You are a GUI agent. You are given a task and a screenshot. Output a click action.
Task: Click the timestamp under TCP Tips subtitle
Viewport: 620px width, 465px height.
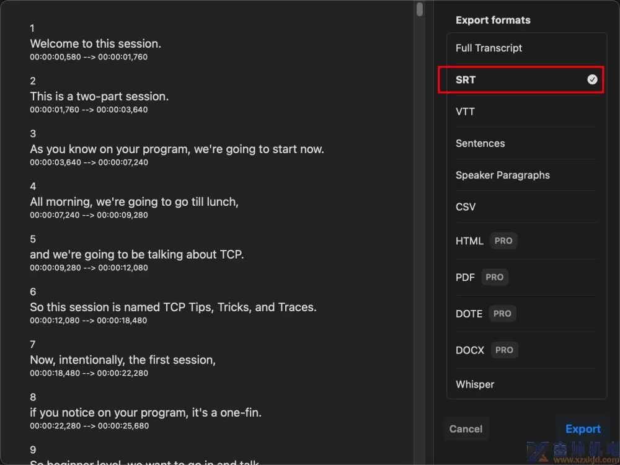(x=89, y=321)
